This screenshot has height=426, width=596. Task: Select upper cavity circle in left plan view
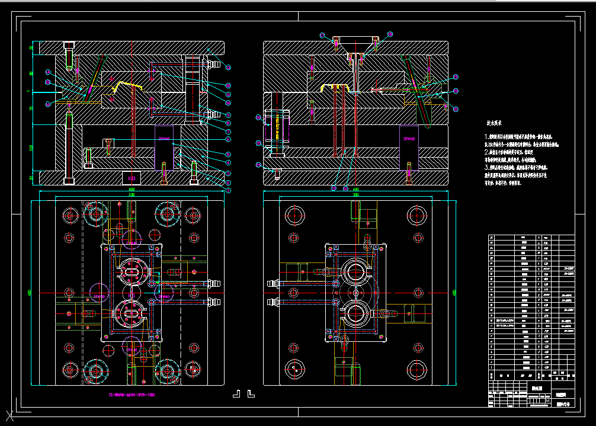pyautogui.click(x=132, y=271)
